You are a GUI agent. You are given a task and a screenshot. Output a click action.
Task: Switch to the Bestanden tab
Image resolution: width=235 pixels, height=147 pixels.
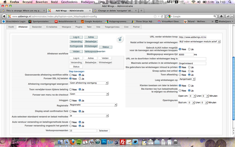(x=37, y=27)
